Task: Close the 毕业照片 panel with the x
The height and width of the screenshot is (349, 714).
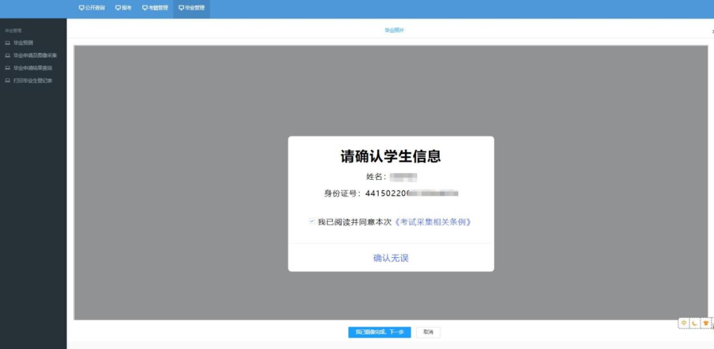Action: click(712, 31)
